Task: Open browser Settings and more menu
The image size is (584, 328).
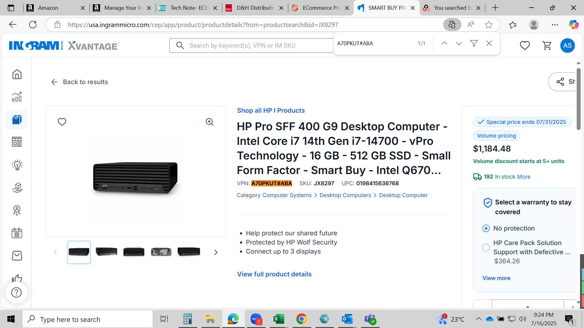Action: click(555, 25)
